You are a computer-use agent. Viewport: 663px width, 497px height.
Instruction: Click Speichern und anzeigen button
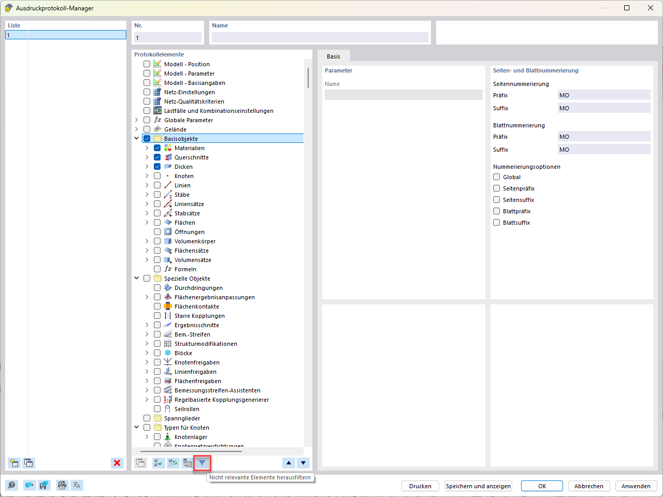coord(479,486)
